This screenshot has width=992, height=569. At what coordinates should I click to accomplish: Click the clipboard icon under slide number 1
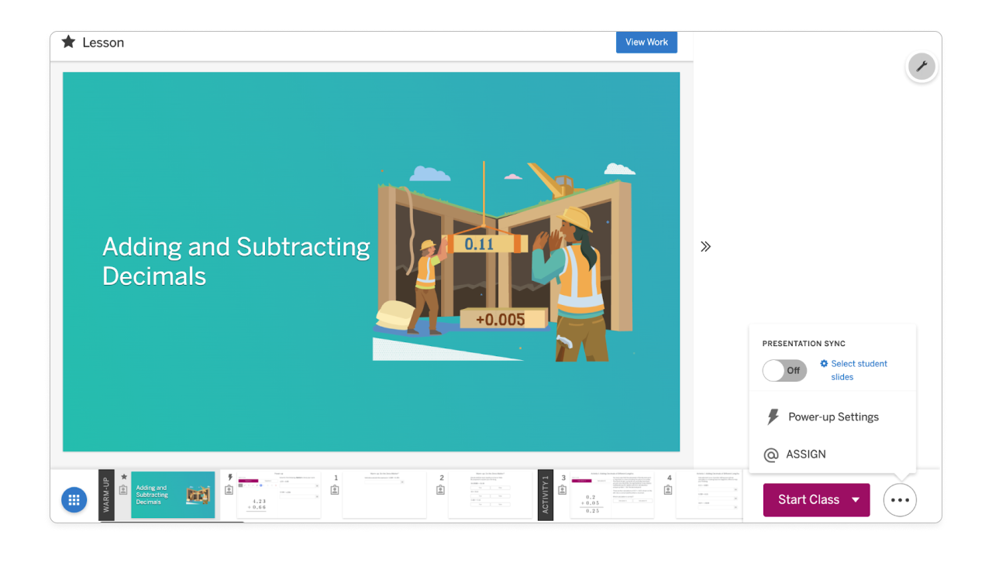click(x=335, y=490)
